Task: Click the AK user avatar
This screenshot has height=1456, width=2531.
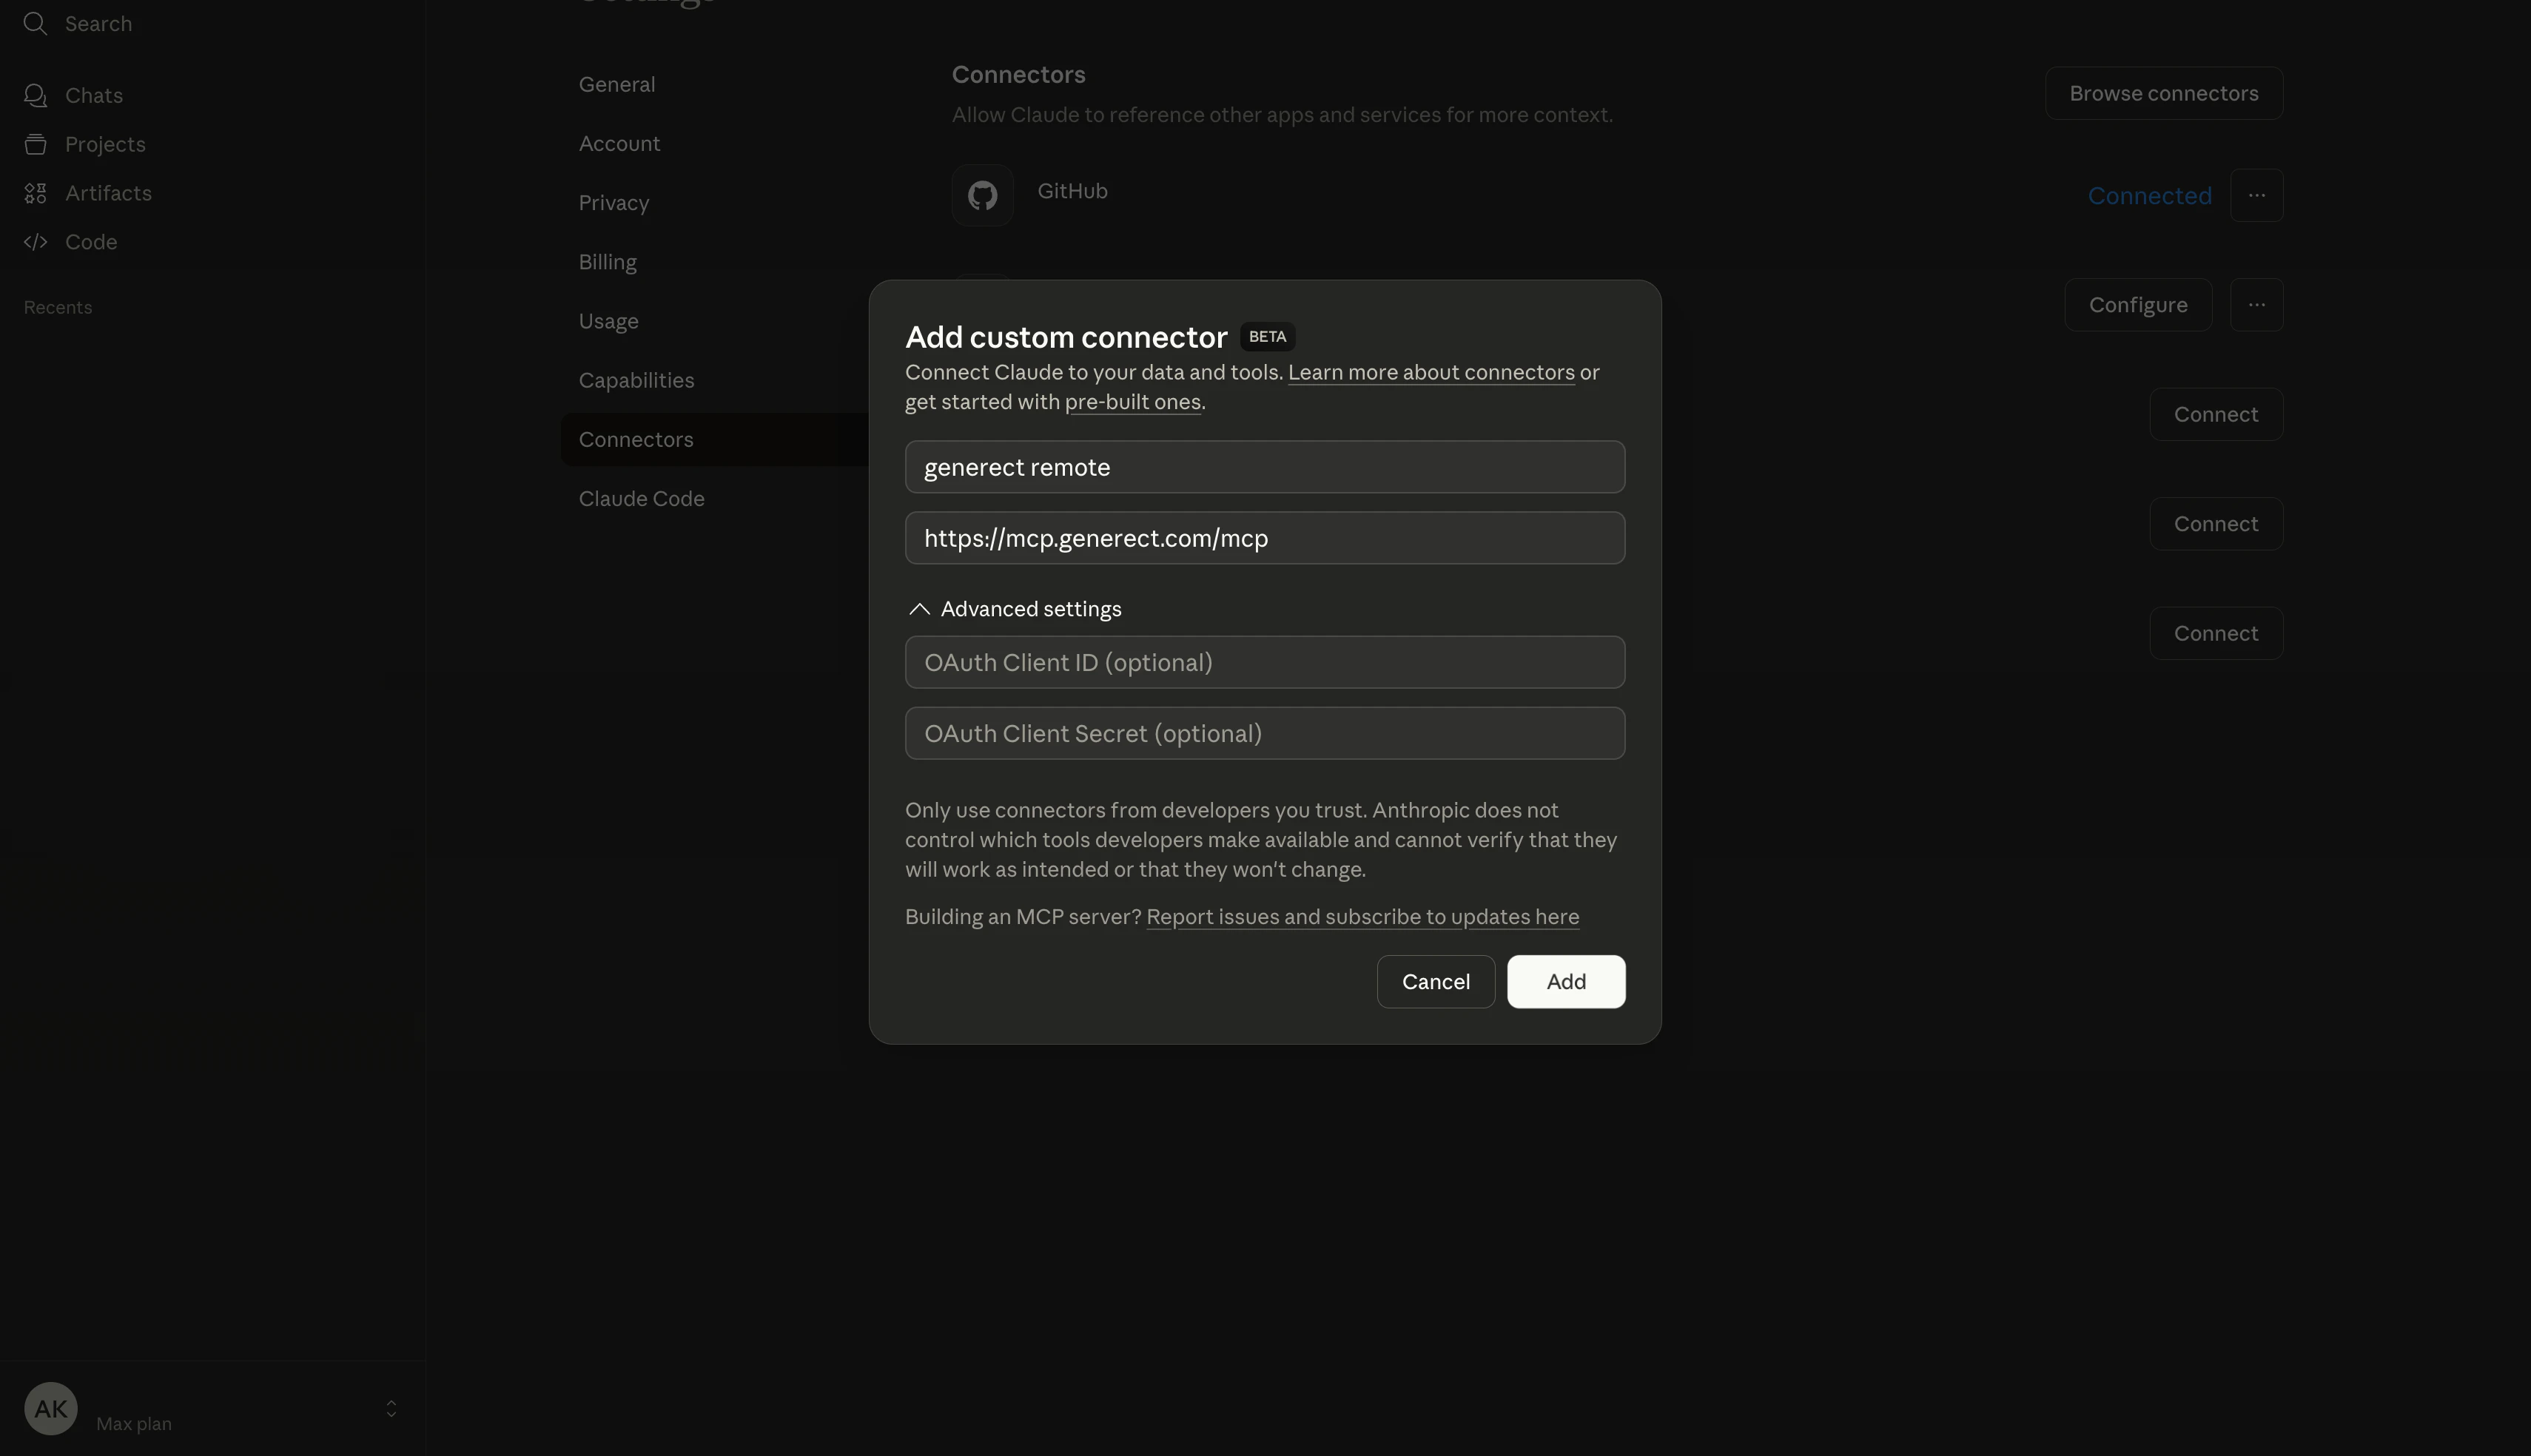Action: click(50, 1408)
